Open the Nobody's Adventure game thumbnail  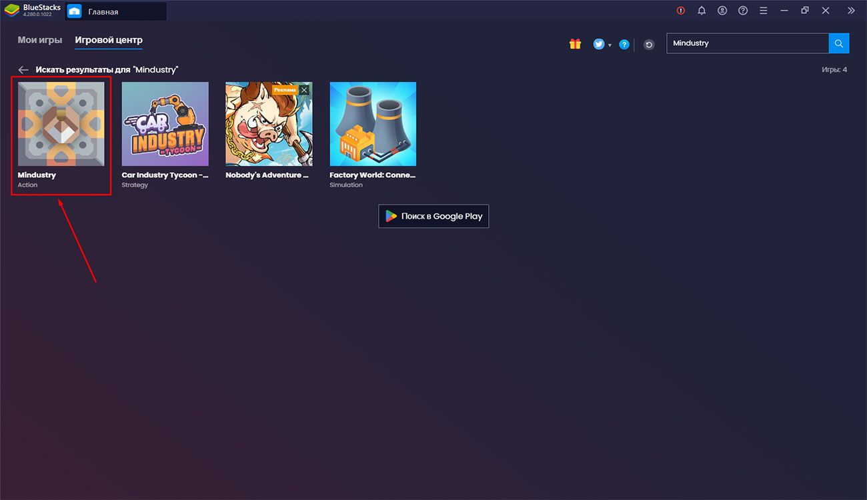pos(268,124)
